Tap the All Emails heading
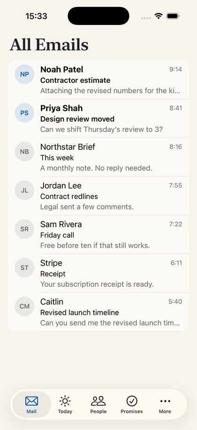This screenshot has height=430, width=197. click(49, 45)
